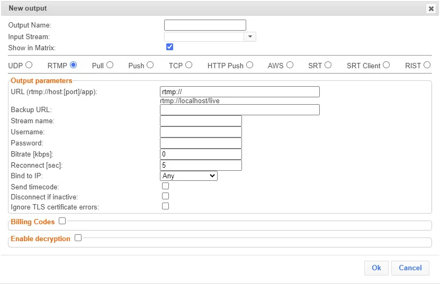Click the Cancel button
This screenshot has width=440, height=284.
[410, 268]
